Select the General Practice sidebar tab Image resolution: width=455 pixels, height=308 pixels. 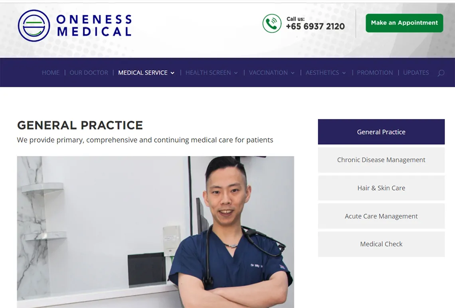pos(381,131)
